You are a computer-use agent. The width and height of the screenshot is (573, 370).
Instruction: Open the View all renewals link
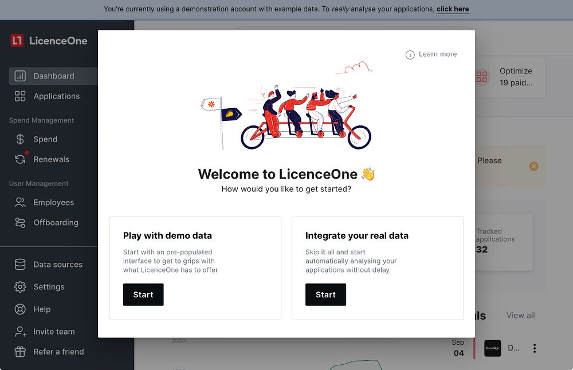pyautogui.click(x=520, y=315)
